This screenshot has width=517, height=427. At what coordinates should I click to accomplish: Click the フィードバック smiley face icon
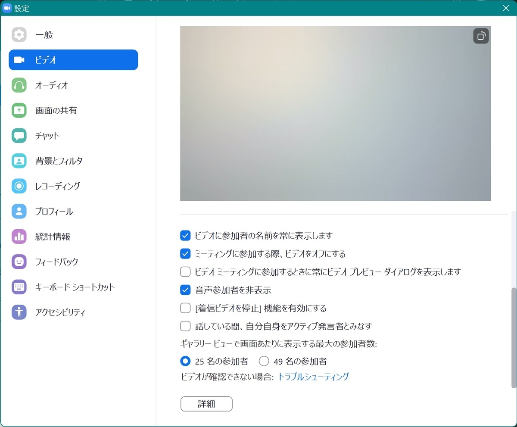coord(19,262)
